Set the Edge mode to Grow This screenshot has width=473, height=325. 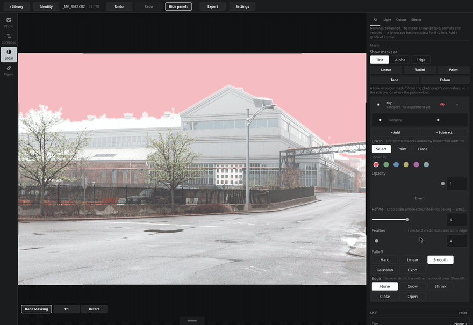412,286
